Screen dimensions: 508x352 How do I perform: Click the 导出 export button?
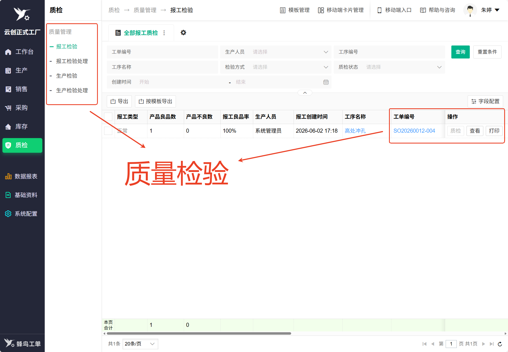pyautogui.click(x=119, y=101)
